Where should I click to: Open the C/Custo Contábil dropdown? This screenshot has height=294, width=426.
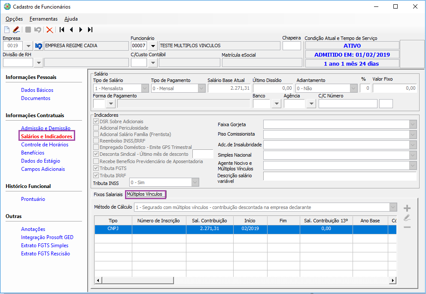point(153,63)
